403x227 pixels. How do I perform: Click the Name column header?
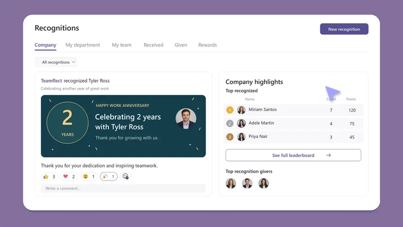click(250, 99)
